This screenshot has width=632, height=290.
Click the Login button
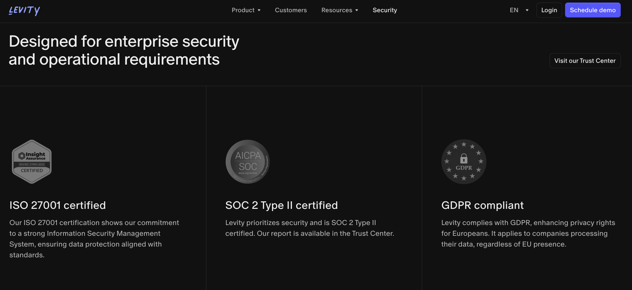(x=549, y=10)
